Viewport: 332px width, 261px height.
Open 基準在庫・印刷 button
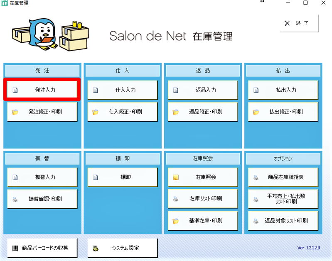(203, 221)
